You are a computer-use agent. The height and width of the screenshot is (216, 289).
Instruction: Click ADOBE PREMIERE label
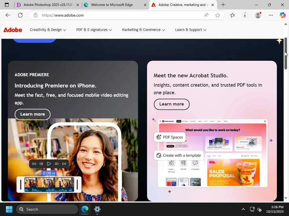tap(32, 75)
